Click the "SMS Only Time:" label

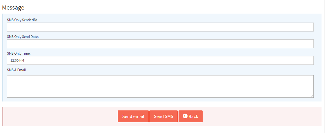point(21,53)
